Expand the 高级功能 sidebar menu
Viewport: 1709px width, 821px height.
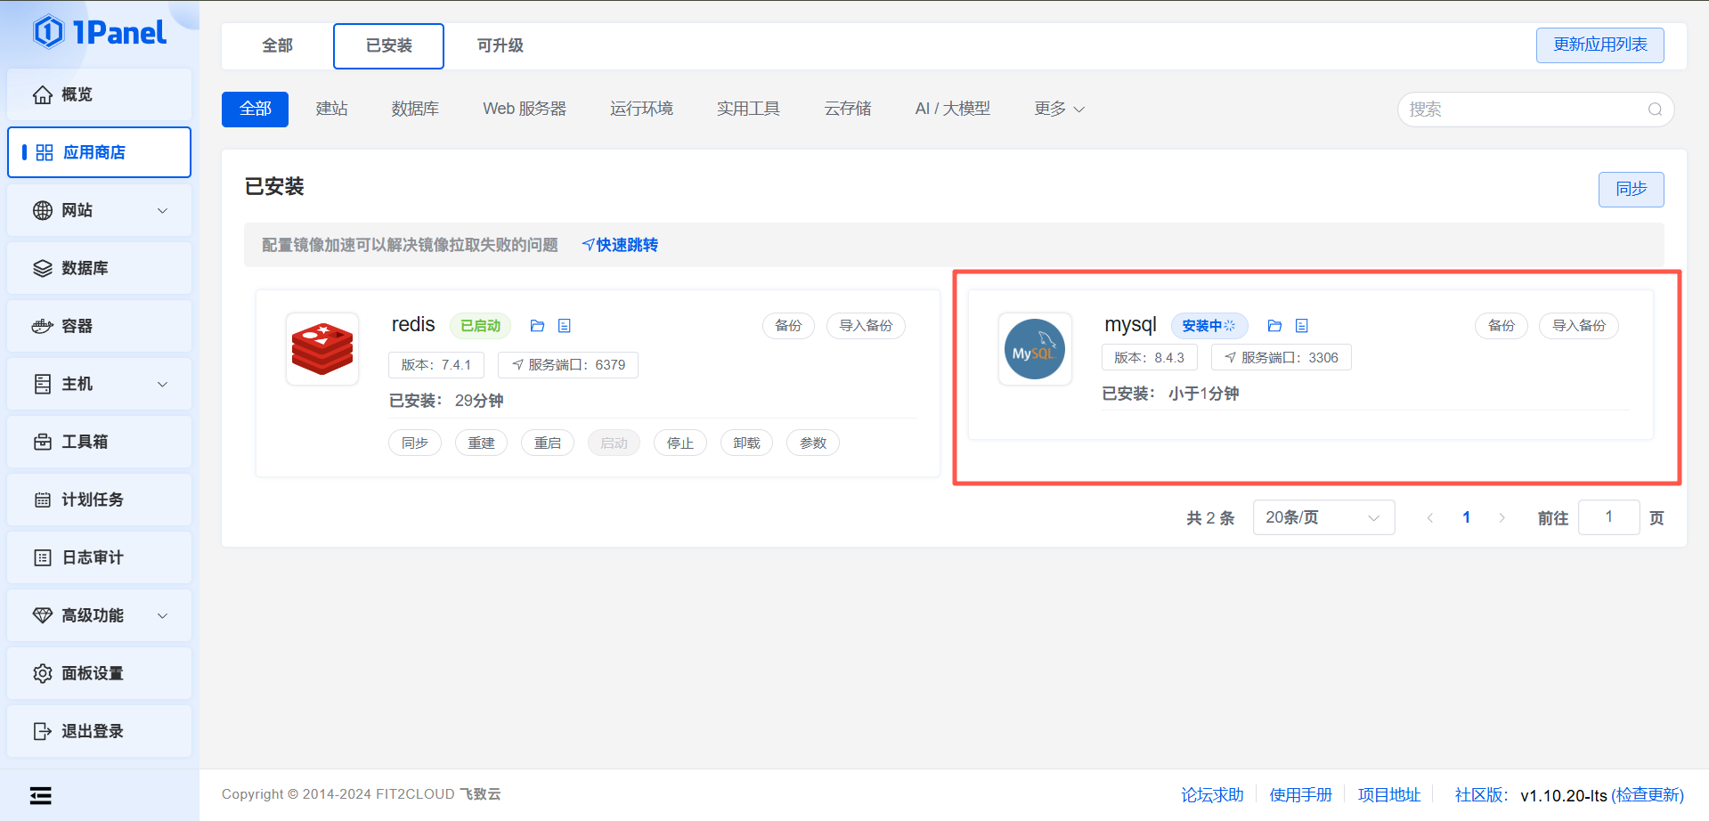[x=99, y=615]
